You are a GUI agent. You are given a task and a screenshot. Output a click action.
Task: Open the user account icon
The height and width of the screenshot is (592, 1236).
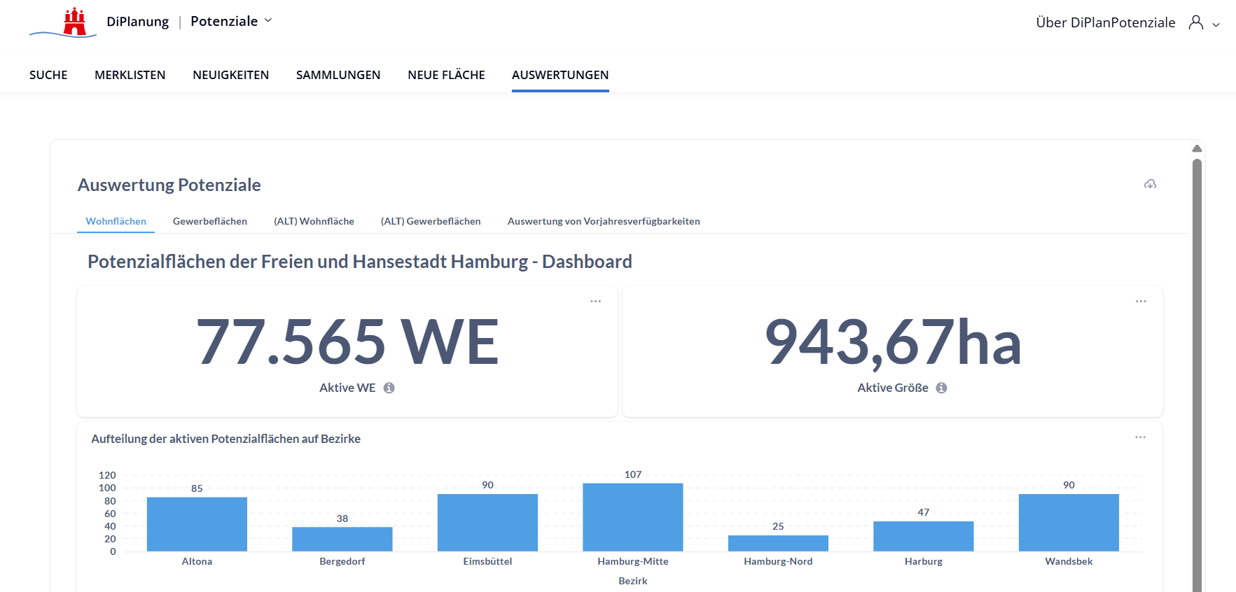click(1196, 22)
